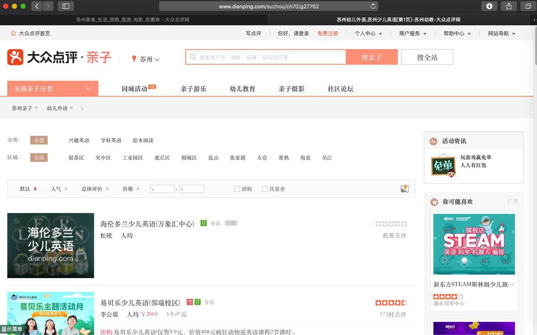537x335 pixels.
Task: Open the 亲子游乐 nav tab
Action: 193,89
